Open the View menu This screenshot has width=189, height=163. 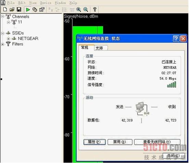[x=33, y=3]
